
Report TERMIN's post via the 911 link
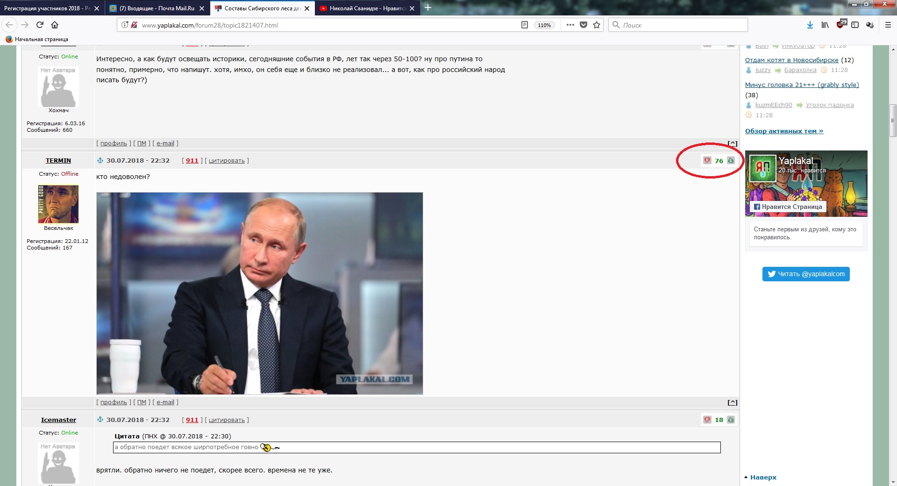[x=192, y=160]
